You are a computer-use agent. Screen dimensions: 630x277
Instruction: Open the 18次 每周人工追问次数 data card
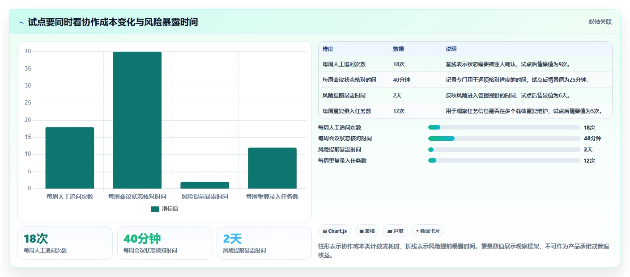(x=65, y=243)
